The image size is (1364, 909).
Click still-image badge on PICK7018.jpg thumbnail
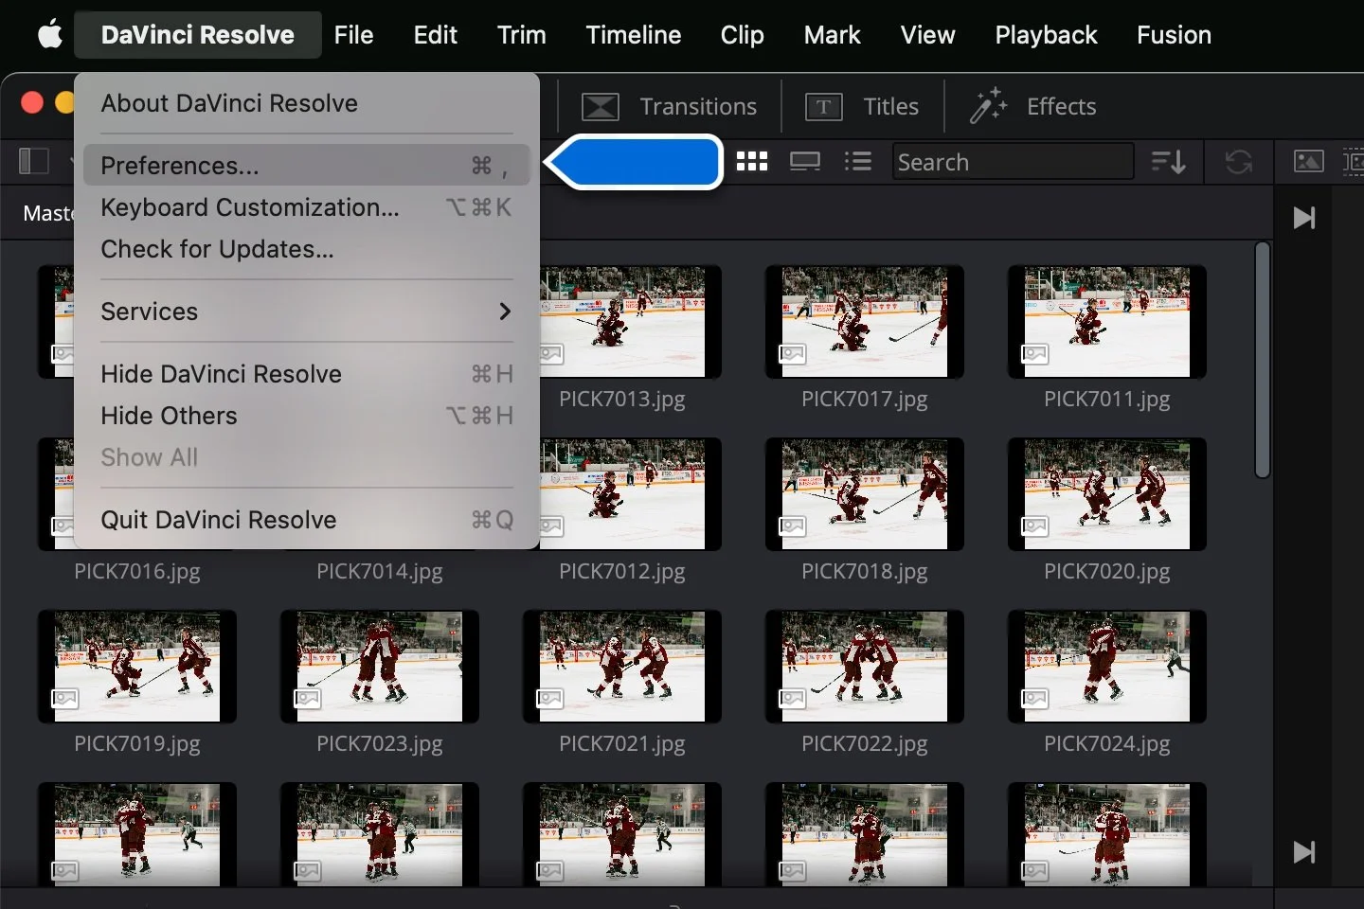pyautogui.click(x=792, y=526)
